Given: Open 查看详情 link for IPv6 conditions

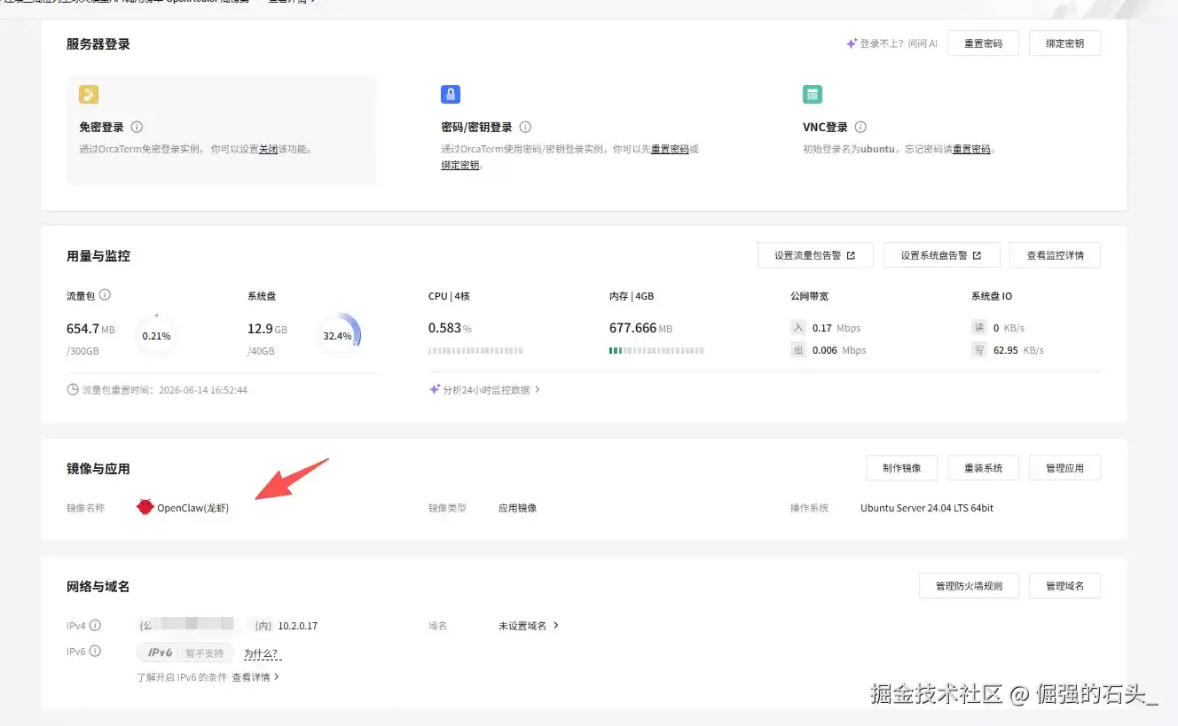Looking at the screenshot, I should click(x=255, y=676).
